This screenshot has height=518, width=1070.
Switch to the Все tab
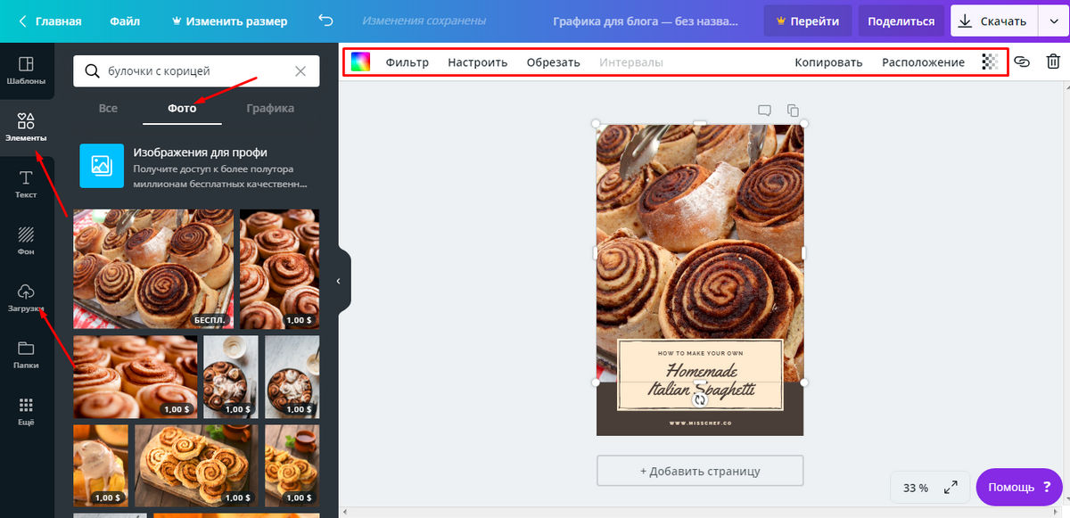click(108, 108)
